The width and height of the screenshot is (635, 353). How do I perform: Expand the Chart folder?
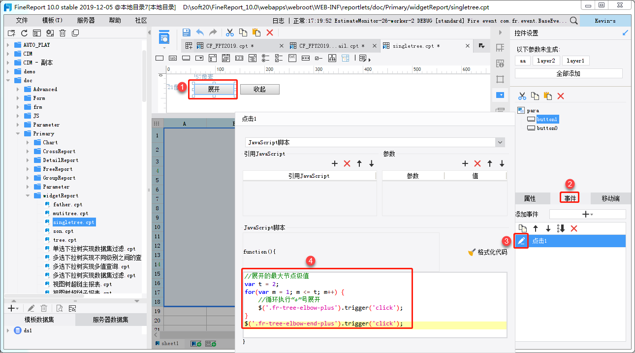pyautogui.click(x=28, y=142)
